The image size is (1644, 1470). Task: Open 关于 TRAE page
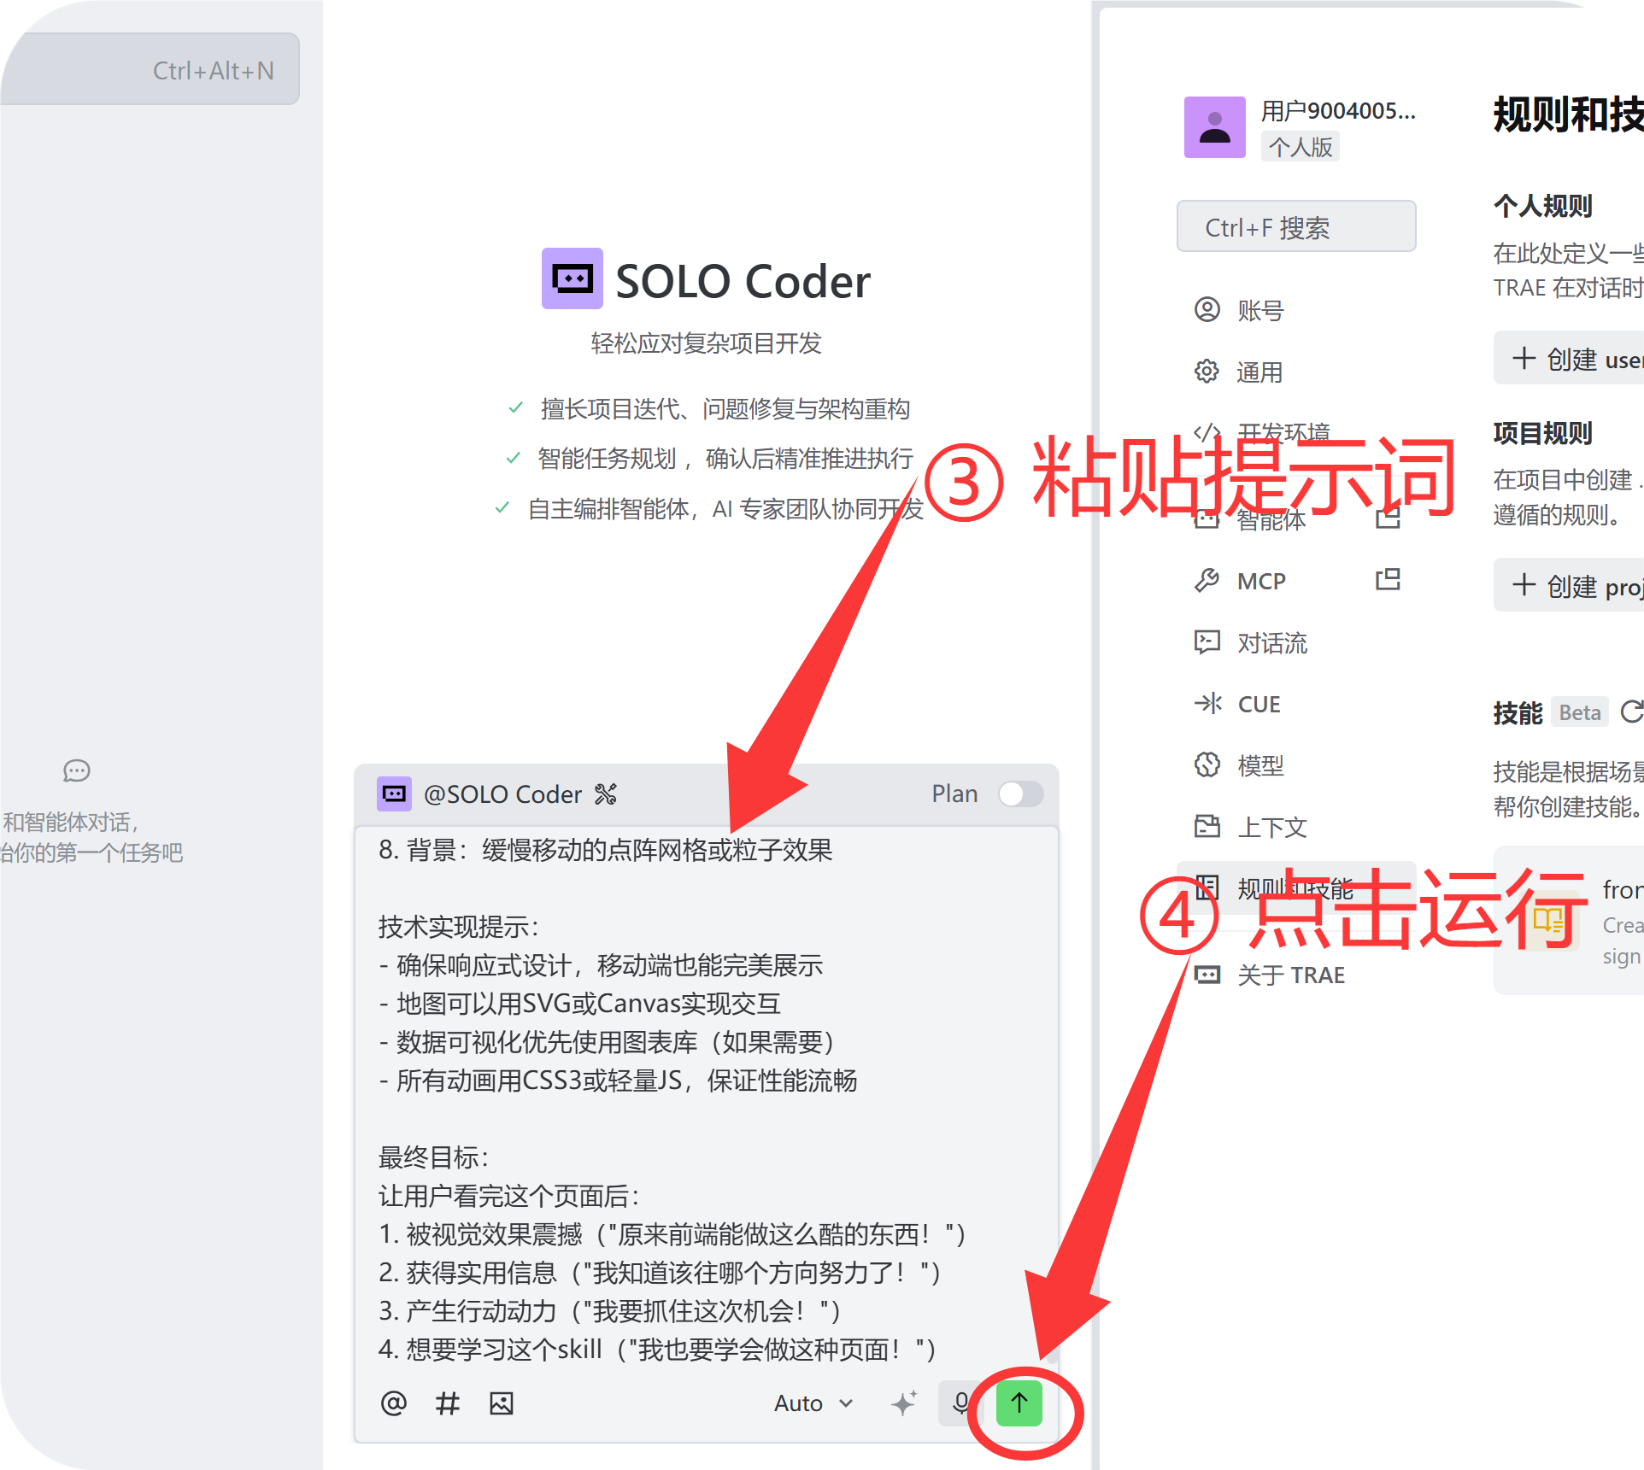pyautogui.click(x=1290, y=975)
